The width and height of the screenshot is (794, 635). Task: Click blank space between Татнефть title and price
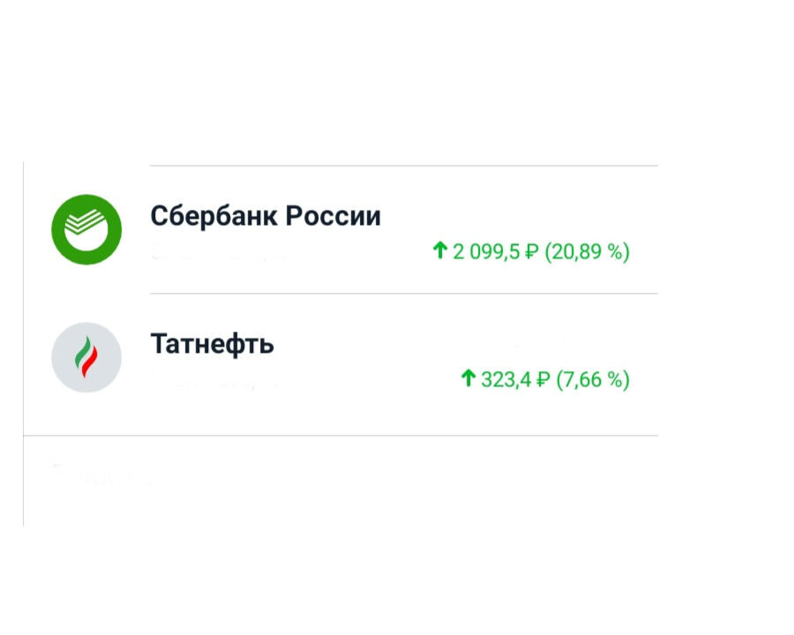(x=393, y=345)
